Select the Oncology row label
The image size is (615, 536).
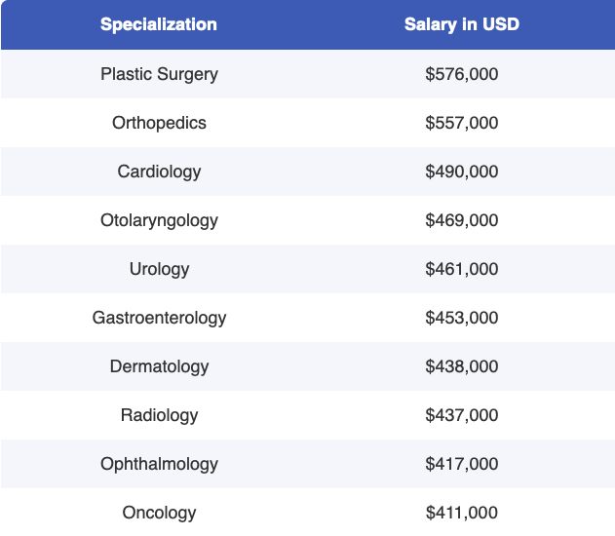point(159,513)
